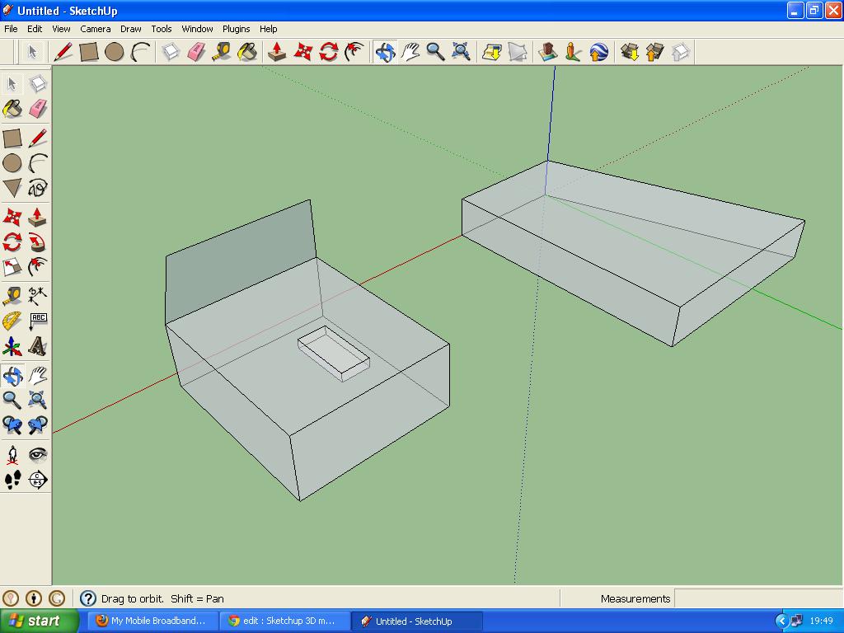Select the Protractor tool
Image resolution: width=844 pixels, height=633 pixels.
tap(12, 321)
